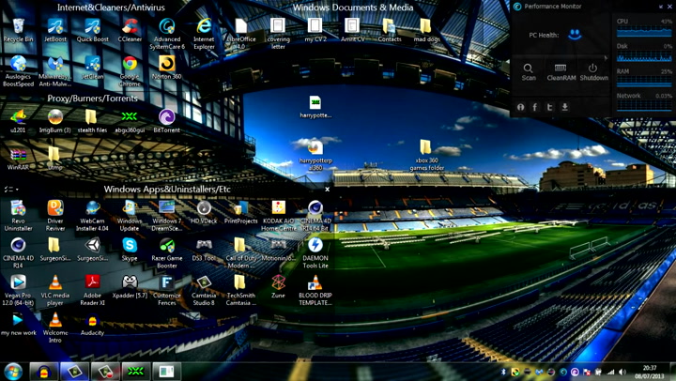The height and width of the screenshot is (381, 676).
Task: Click CleanRAM in Performance Monitor
Action: click(561, 71)
